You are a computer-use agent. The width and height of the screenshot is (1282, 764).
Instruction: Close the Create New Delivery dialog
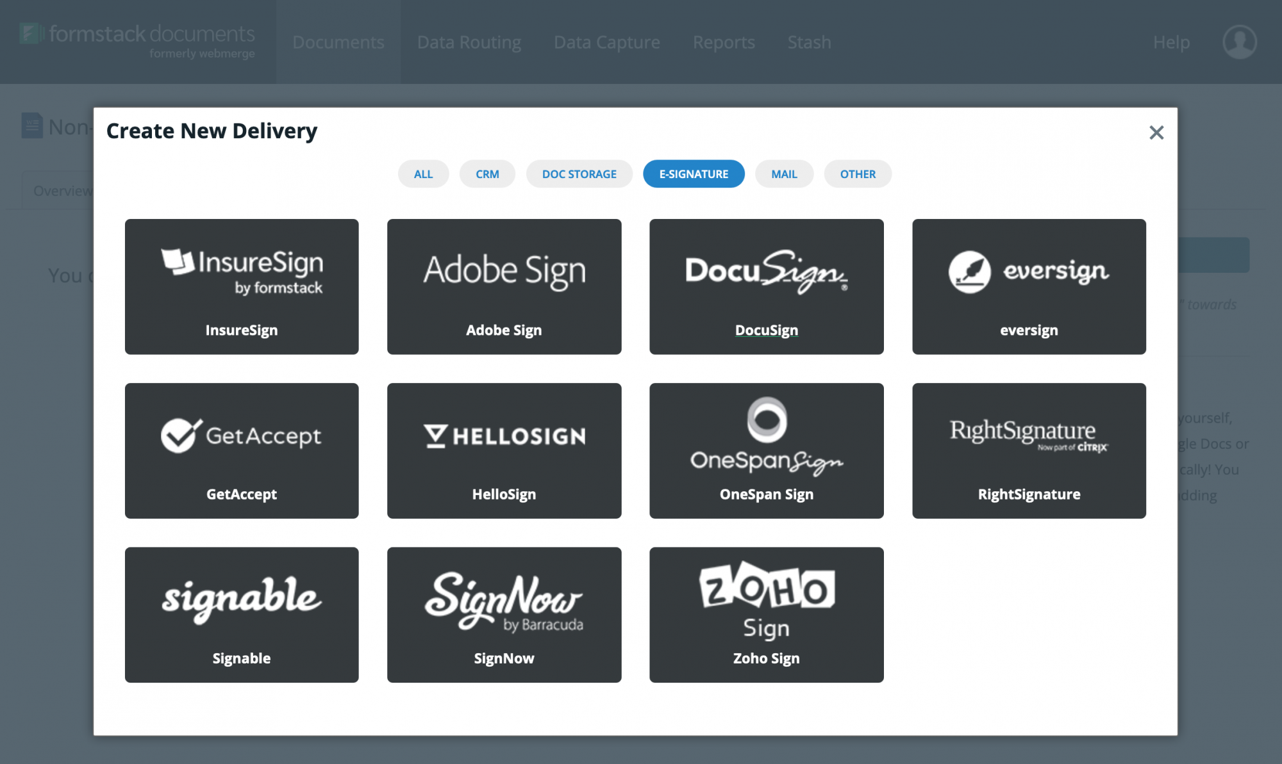[x=1156, y=133]
